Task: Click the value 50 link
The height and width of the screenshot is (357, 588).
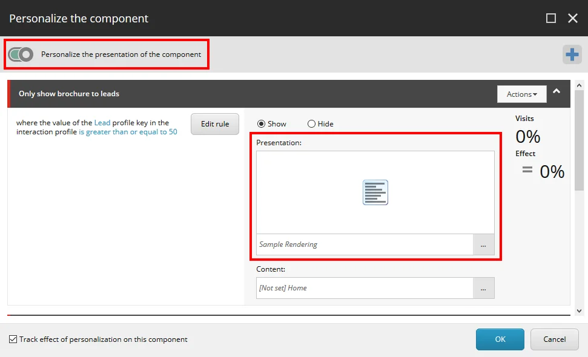Action: coord(173,132)
